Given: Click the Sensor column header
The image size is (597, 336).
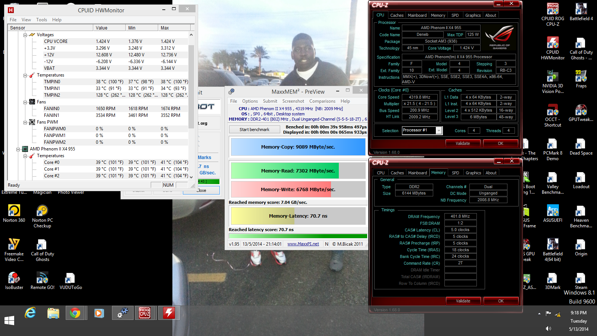Looking at the screenshot, I should [x=50, y=28].
